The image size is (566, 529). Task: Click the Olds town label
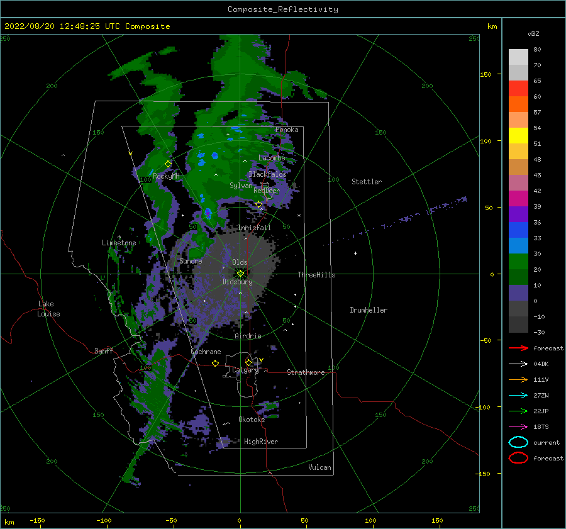tap(240, 262)
